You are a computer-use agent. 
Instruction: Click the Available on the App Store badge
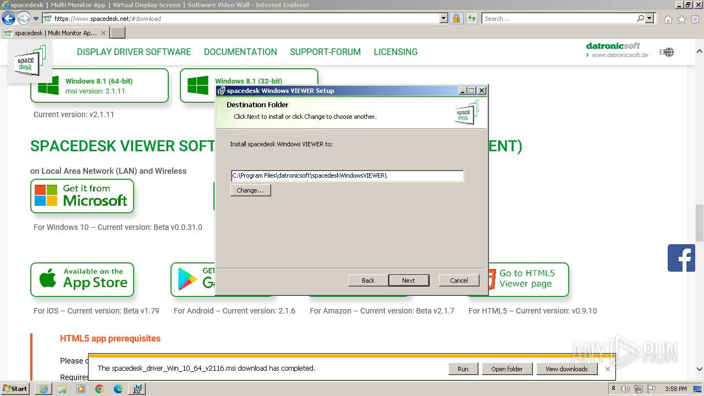point(82,279)
